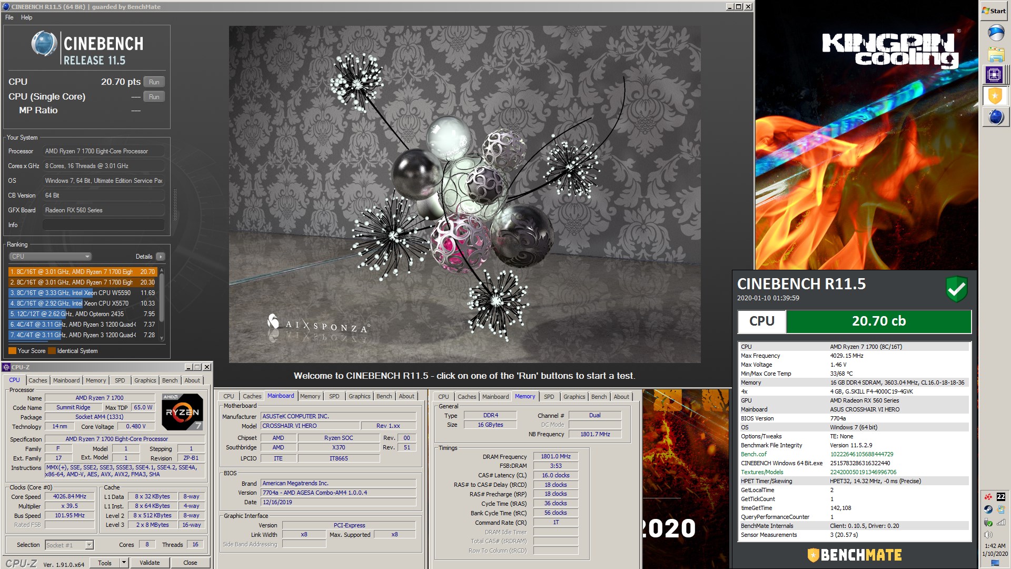The width and height of the screenshot is (1011, 569).
Task: Click the Windows Start button
Action: tap(994, 11)
